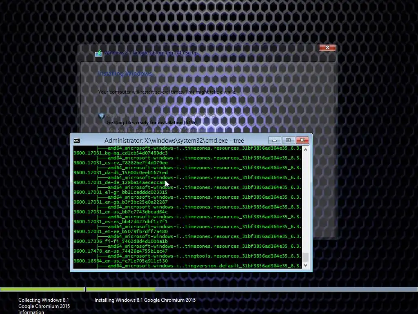Viewport: 418px width, 314px height.
Task: Click the console line '9600.17031_da-dk_15600c0eeb1675ed'
Action: [120, 173]
